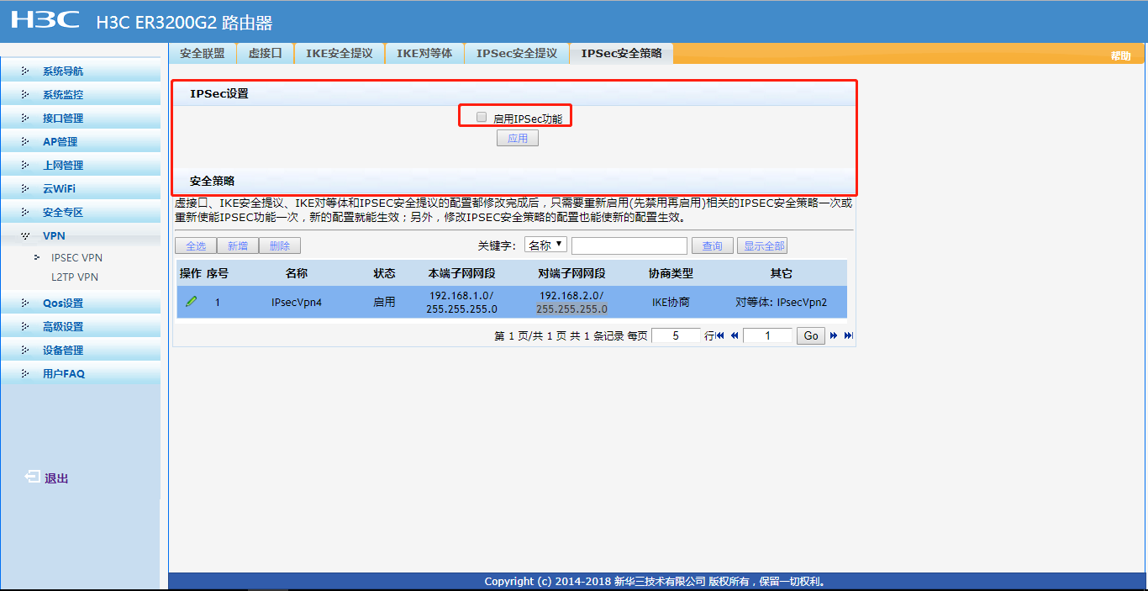Click the 应用 apply button
This screenshot has height=591, width=1148.
[x=517, y=137]
